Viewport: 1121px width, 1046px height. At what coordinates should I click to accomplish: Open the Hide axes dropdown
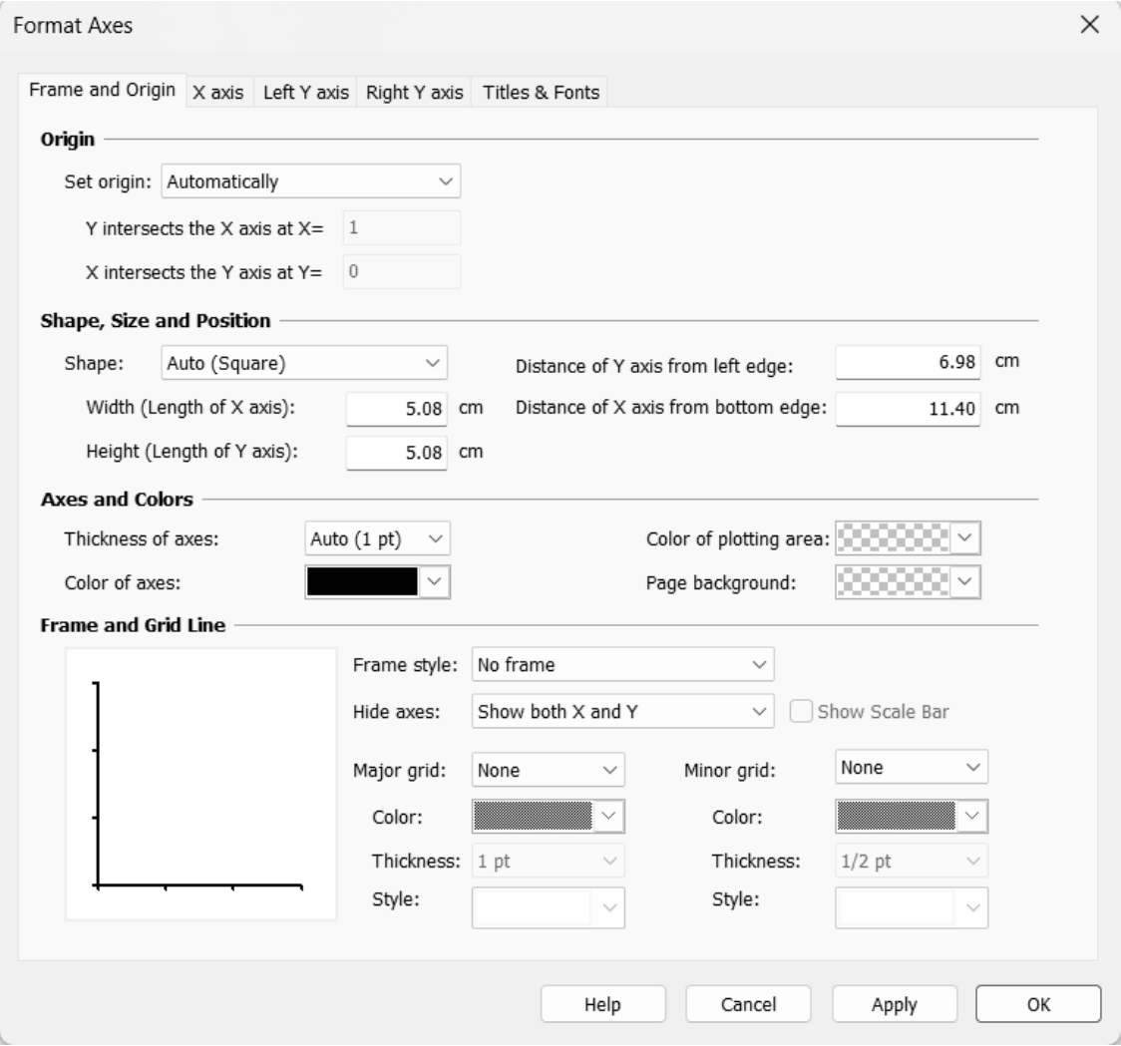pos(622,711)
